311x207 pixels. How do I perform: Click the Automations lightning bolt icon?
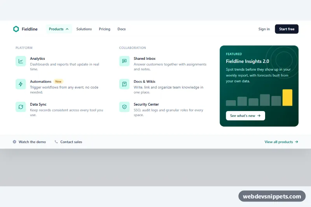point(21,84)
